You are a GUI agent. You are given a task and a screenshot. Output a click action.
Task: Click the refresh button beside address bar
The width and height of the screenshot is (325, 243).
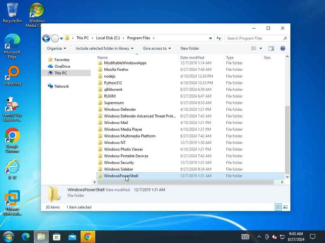[218, 38]
